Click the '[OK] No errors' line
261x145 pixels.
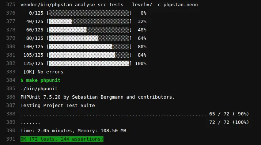(x=43, y=72)
